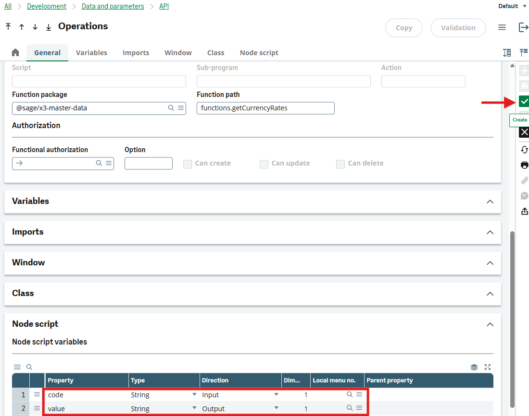Open the Default dropdown at top right

[x=512, y=6]
